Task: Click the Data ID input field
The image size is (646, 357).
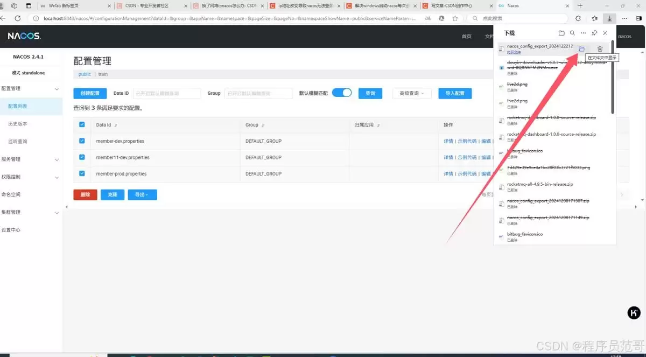Action: click(167, 93)
